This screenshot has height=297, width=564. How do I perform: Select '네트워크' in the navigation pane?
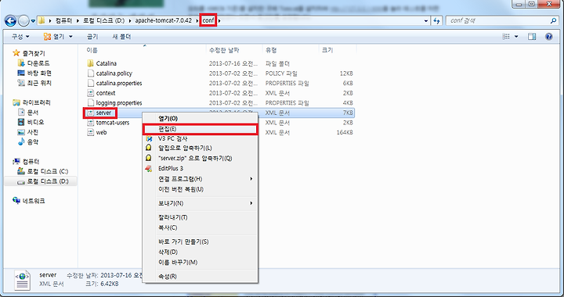pos(29,201)
